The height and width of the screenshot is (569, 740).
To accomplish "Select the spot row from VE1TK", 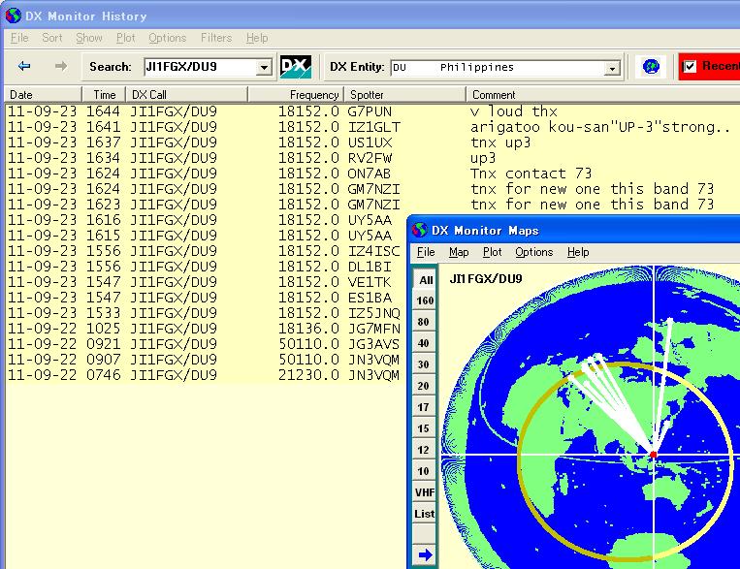I will click(x=206, y=282).
